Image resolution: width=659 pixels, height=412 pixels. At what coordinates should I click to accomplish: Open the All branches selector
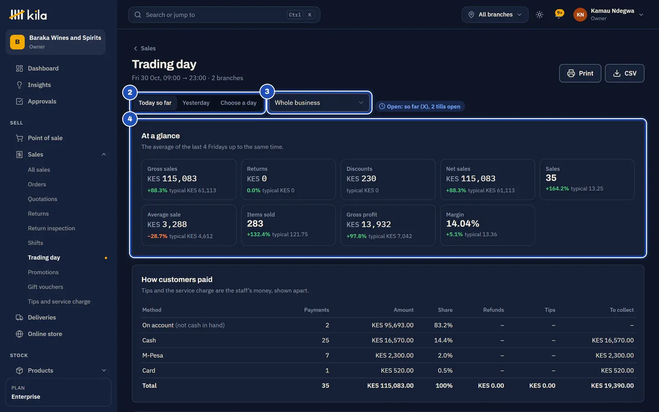495,15
